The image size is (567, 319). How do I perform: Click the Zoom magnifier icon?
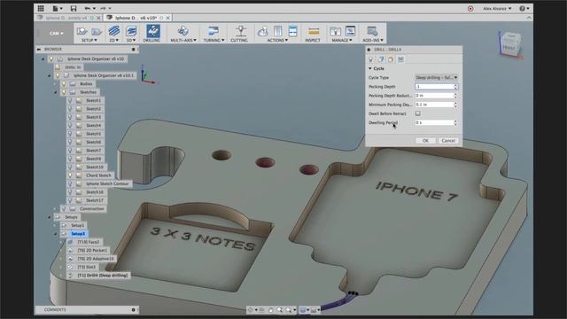(x=280, y=310)
